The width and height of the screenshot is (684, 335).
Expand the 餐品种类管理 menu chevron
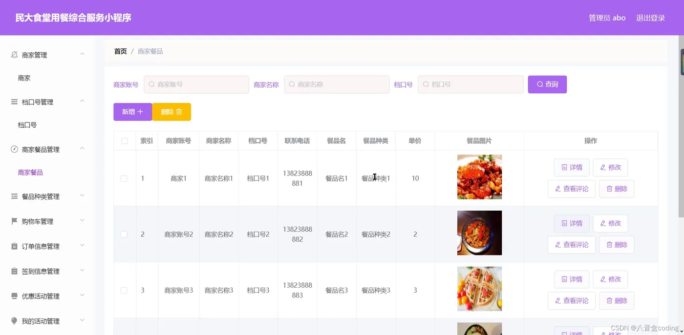point(82,196)
